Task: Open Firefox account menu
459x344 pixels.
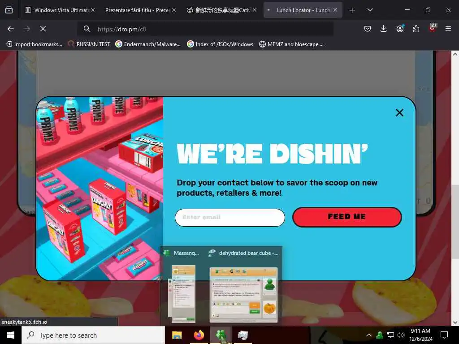Action: click(400, 29)
